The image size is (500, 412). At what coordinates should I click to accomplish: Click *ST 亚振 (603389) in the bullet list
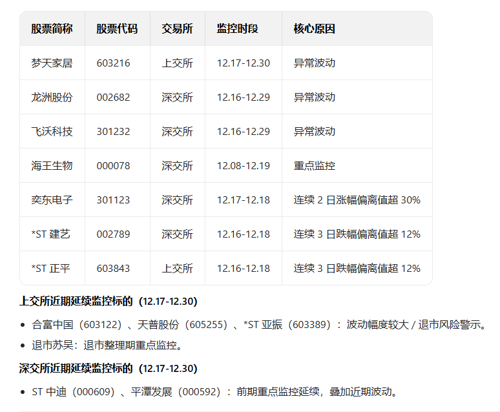click(287, 325)
